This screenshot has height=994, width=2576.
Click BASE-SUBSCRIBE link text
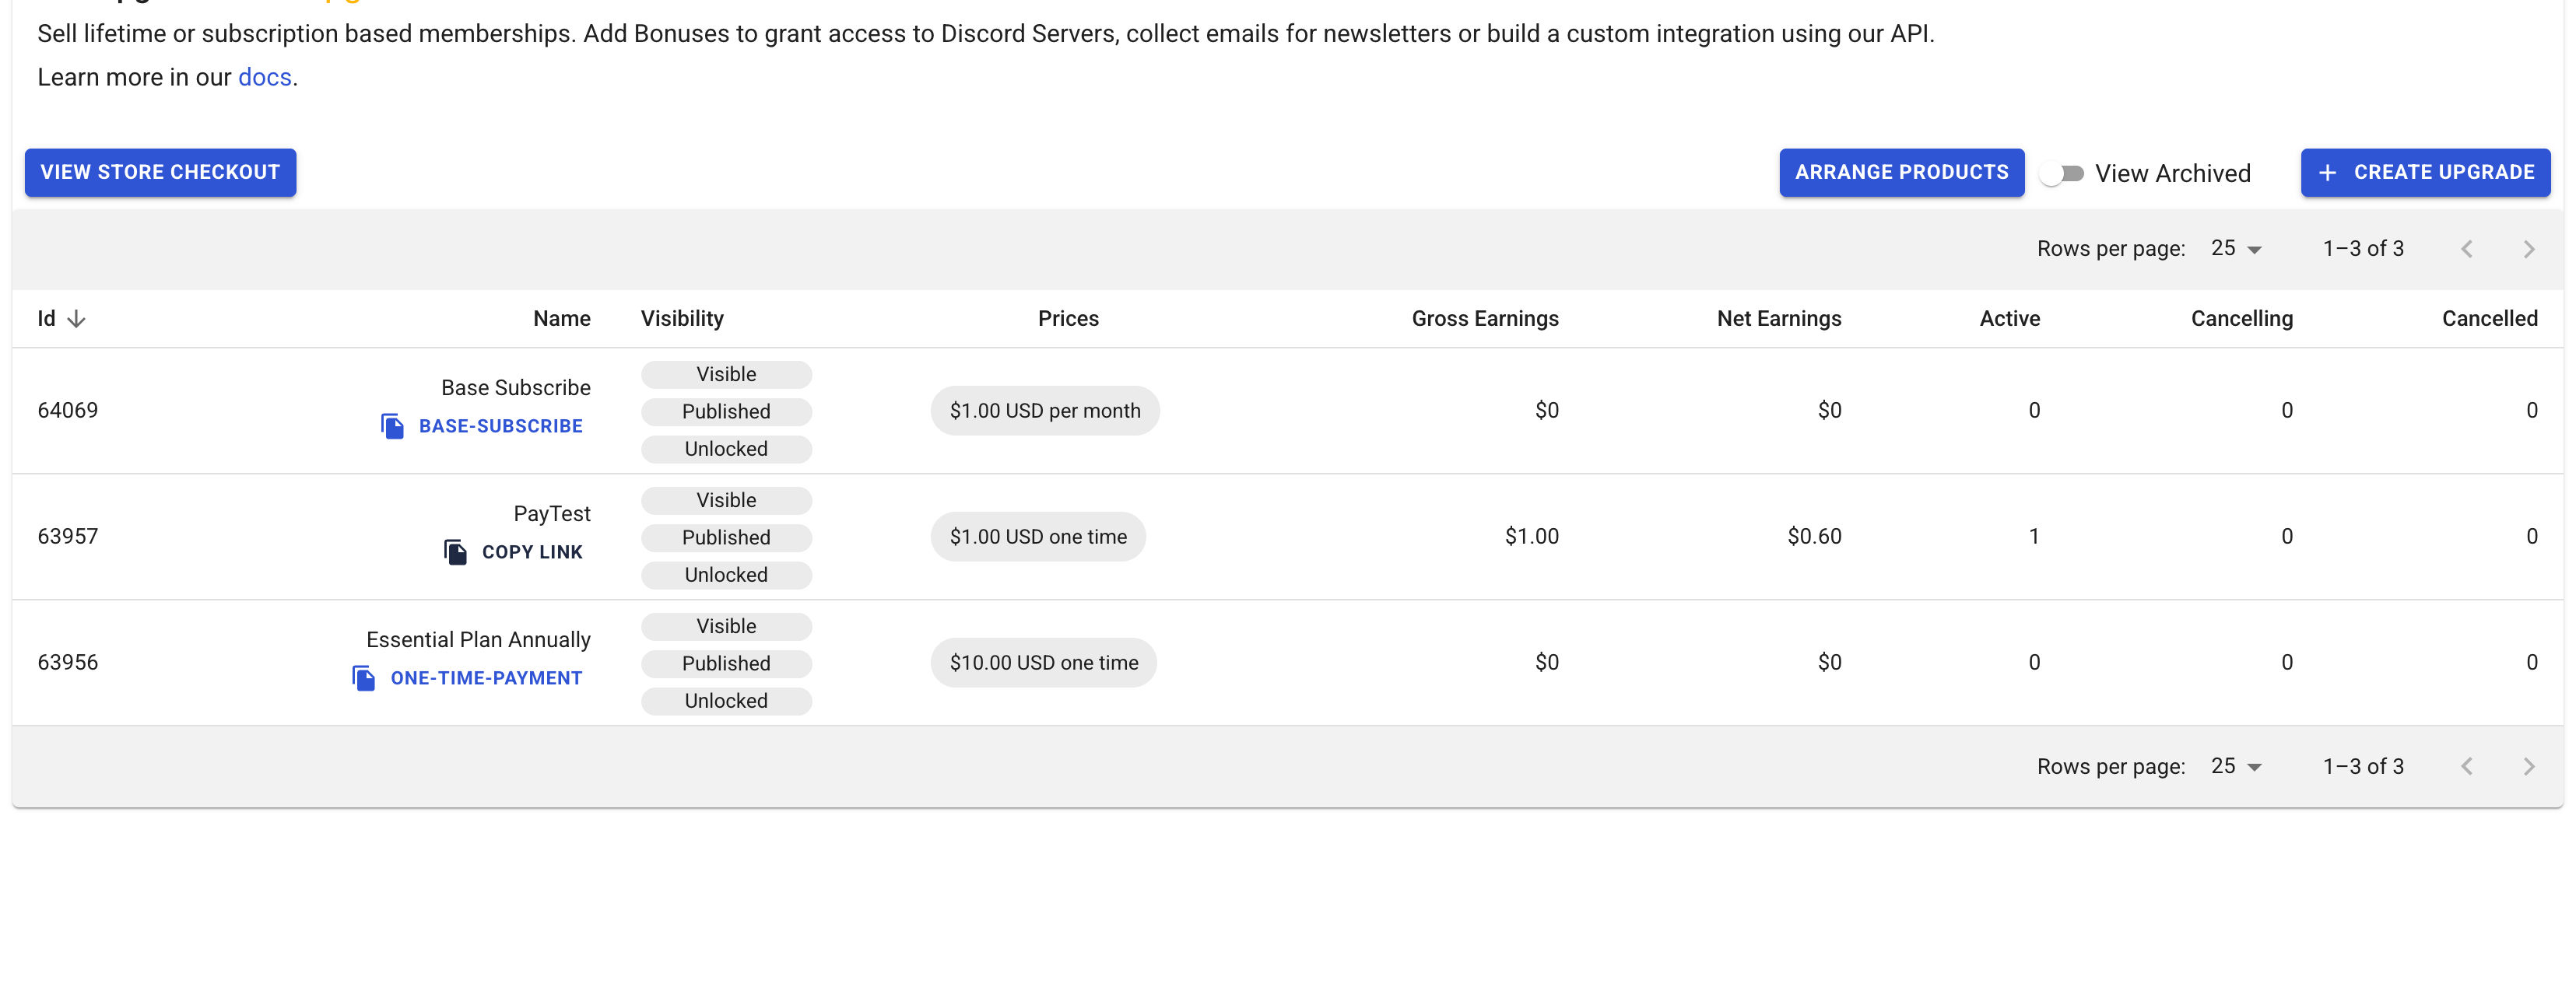(x=500, y=426)
